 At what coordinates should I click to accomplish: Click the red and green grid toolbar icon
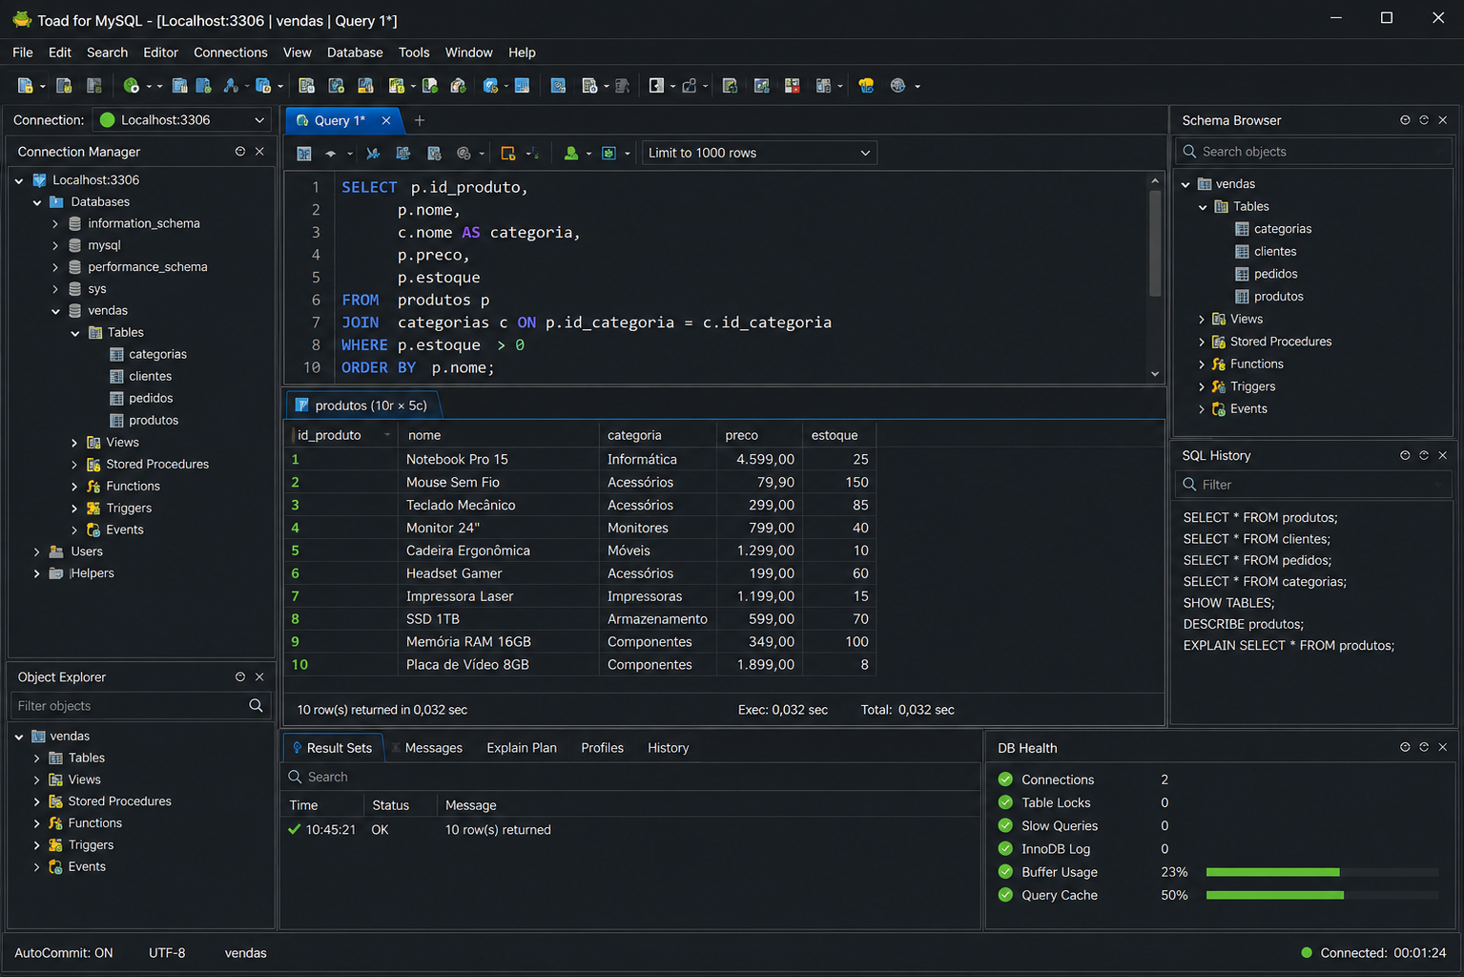coord(792,86)
